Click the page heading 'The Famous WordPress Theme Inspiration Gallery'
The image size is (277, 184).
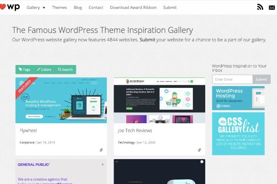[103, 30]
